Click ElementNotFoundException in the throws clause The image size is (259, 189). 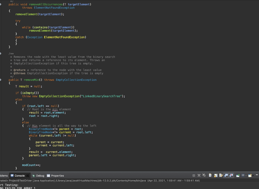coord(54,8)
